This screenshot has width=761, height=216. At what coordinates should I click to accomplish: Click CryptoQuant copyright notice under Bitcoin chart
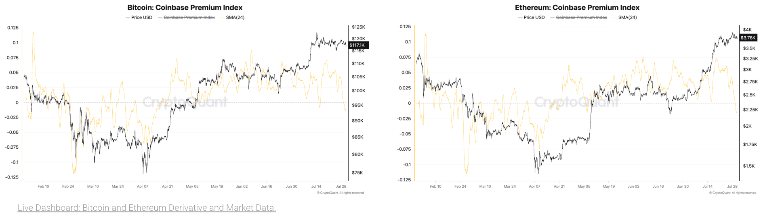(340, 193)
